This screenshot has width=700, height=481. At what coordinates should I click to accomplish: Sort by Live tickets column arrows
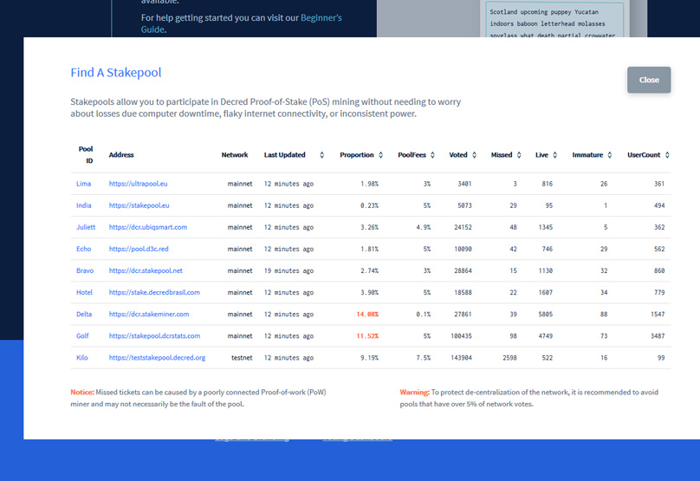555,155
